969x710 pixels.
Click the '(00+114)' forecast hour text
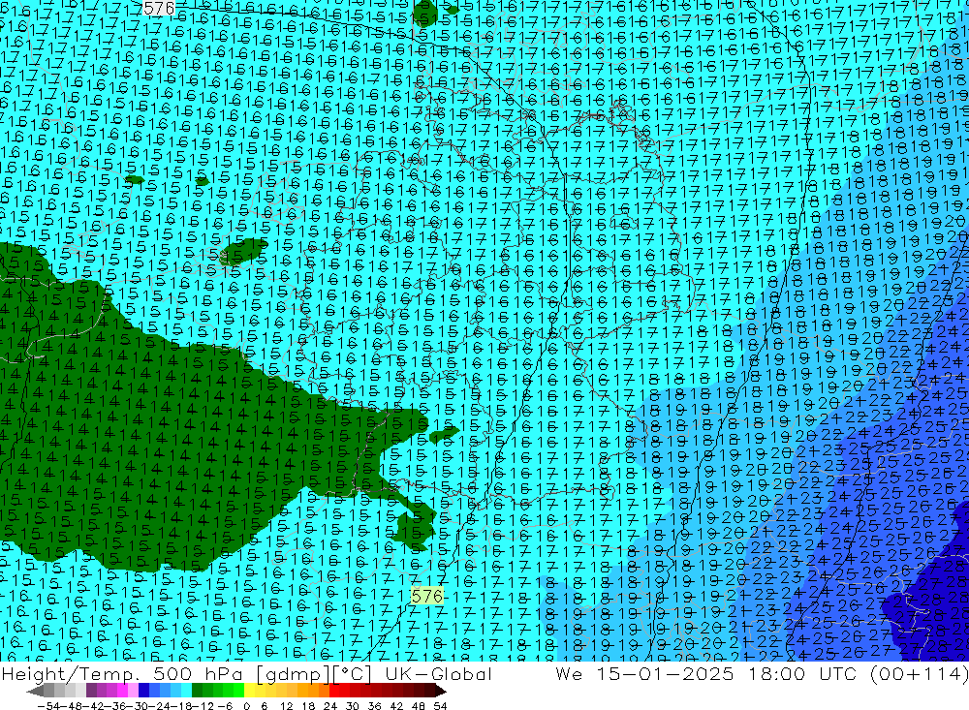tap(919, 673)
